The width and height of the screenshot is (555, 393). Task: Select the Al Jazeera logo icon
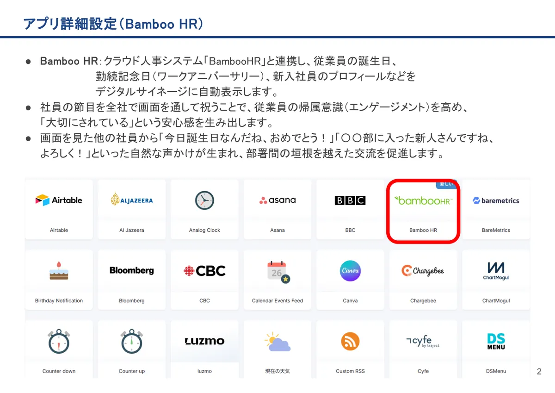132,200
